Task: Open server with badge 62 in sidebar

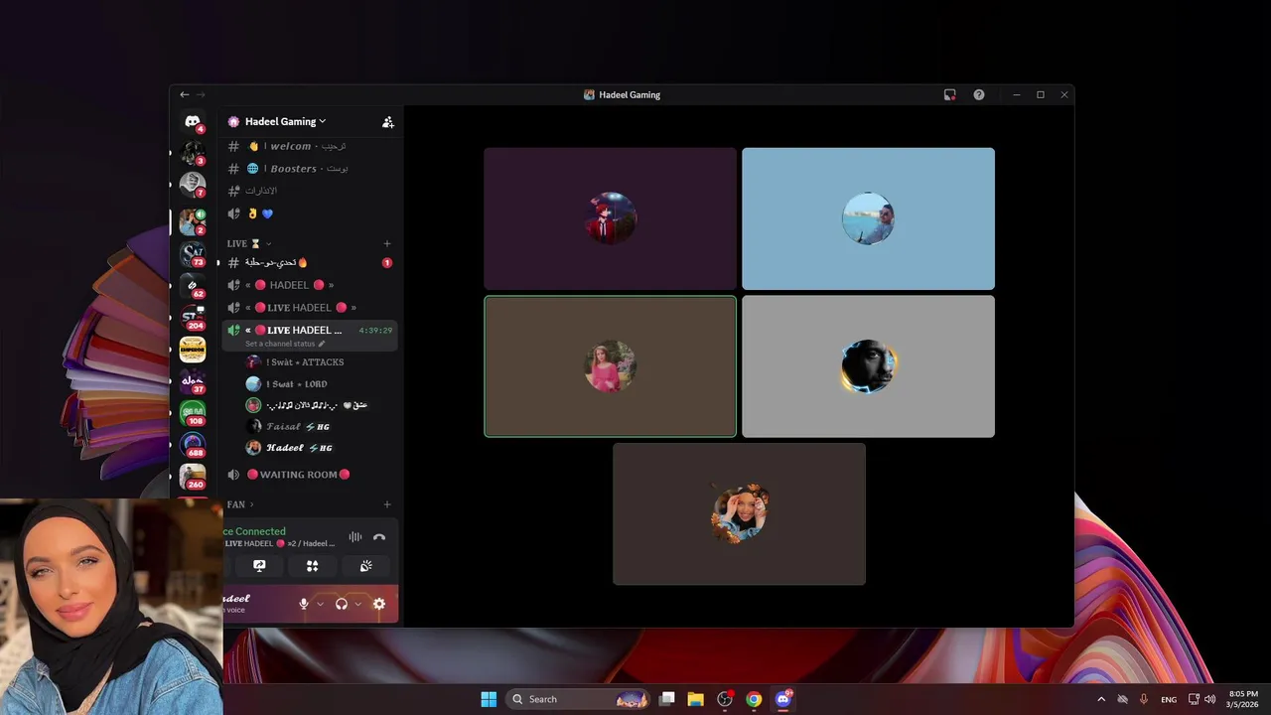Action: click(192, 286)
